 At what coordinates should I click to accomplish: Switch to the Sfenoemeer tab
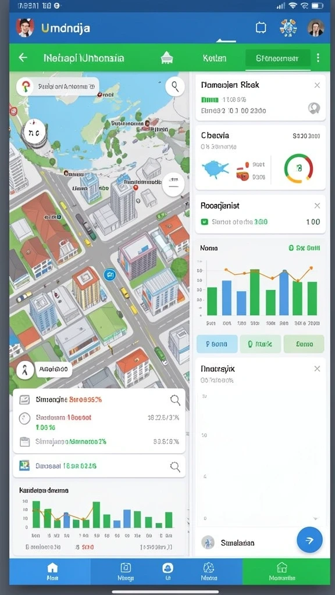click(277, 58)
